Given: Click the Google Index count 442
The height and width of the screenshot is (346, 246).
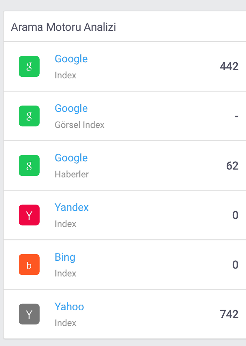Looking at the screenshot, I should (x=229, y=67).
